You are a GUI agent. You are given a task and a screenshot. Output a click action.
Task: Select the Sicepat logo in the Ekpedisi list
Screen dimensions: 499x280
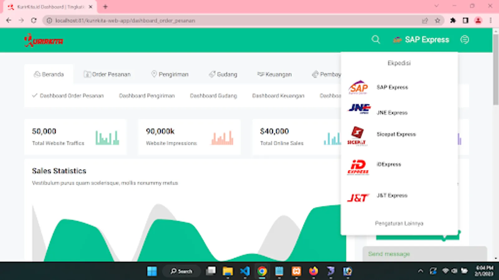pos(357,136)
